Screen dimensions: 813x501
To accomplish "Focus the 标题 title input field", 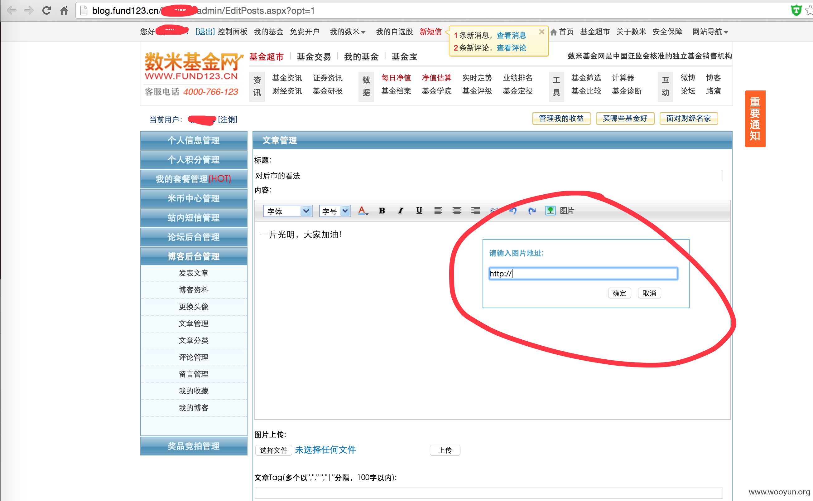I will 488,176.
